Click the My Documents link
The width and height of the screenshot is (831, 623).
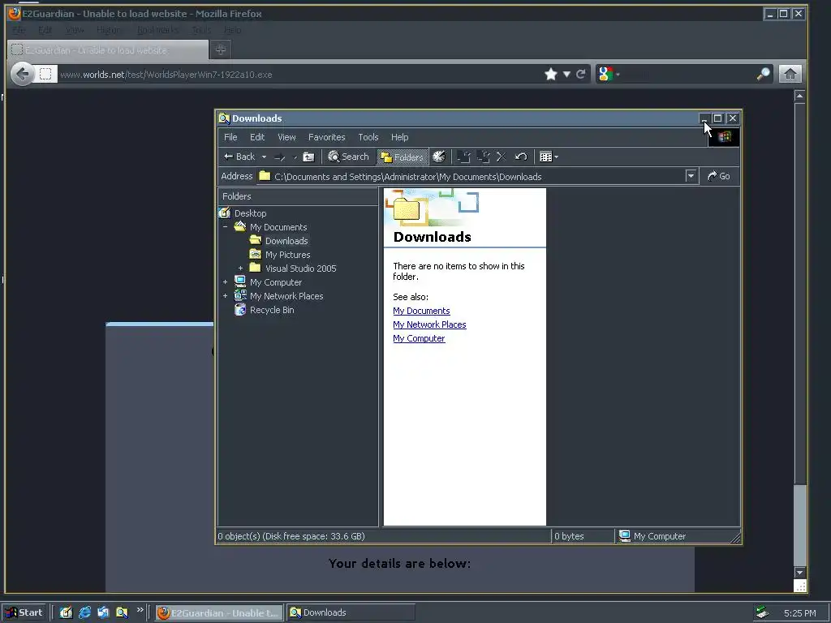tap(421, 311)
